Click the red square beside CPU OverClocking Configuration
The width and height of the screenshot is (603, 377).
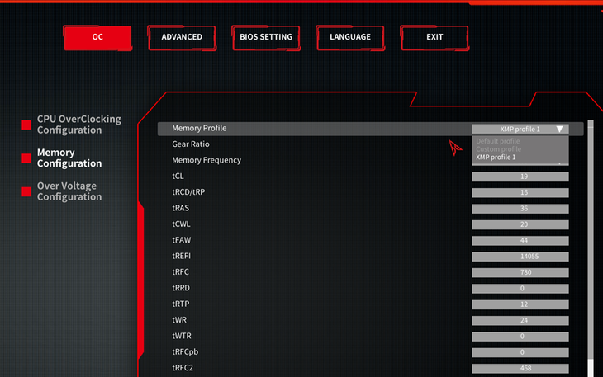click(26, 125)
